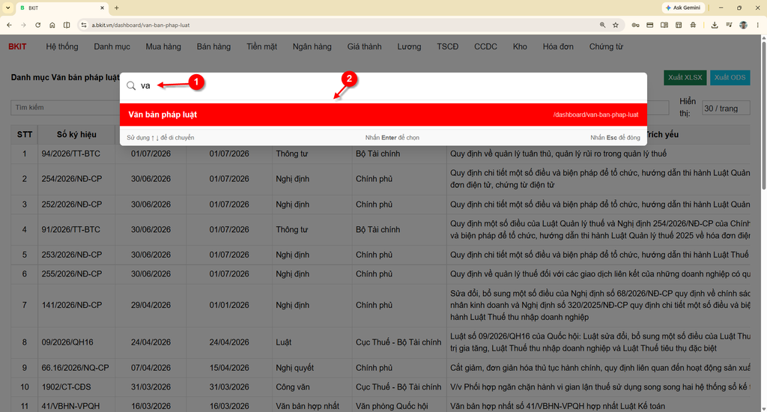Image resolution: width=767 pixels, height=412 pixels.
Task: Reload the current page
Action: (x=37, y=25)
